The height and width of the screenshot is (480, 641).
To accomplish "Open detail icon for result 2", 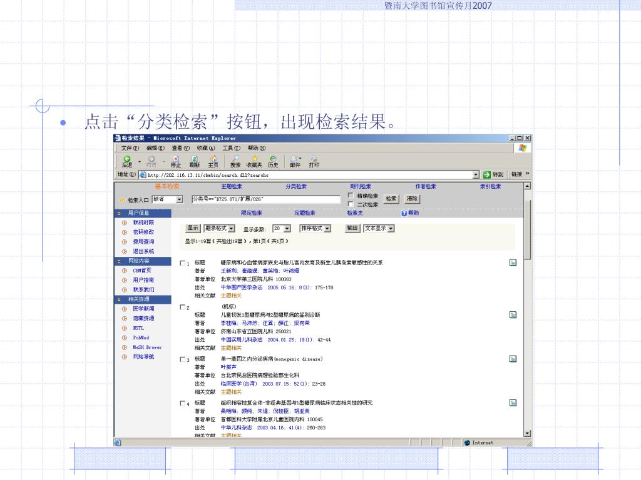I will (x=513, y=315).
